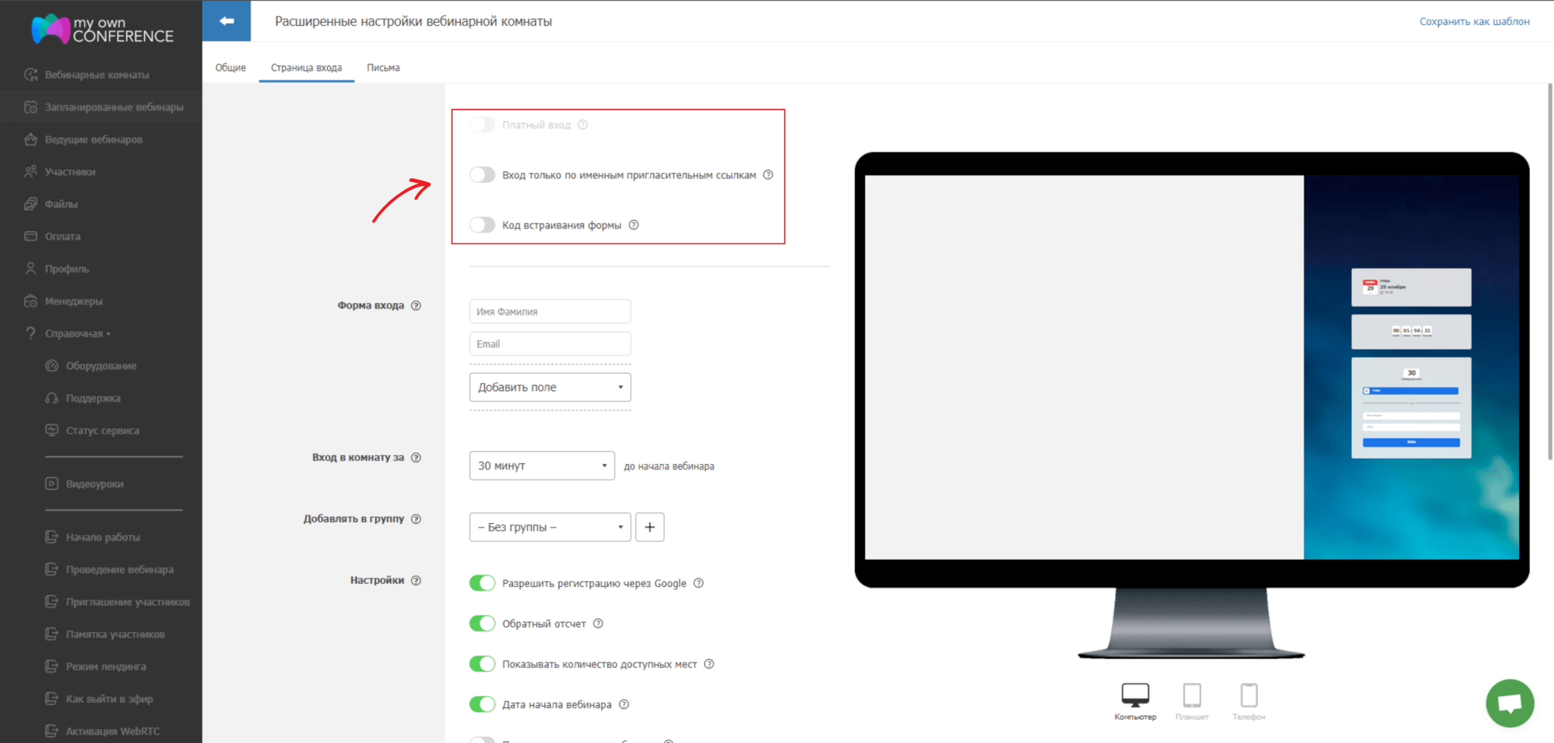Open the live chat support bubble
Screen dimensions: 1554x743
(1509, 703)
